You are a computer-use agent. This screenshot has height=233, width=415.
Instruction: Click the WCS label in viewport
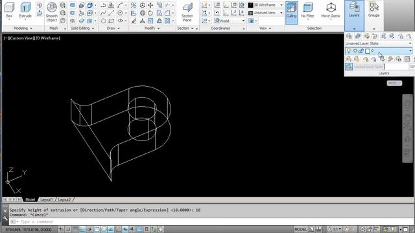[394, 83]
